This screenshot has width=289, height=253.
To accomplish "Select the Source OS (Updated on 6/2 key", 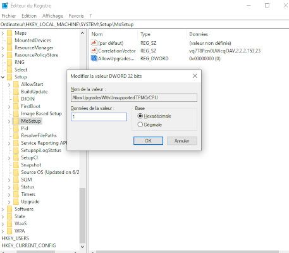I will [x=50, y=172].
